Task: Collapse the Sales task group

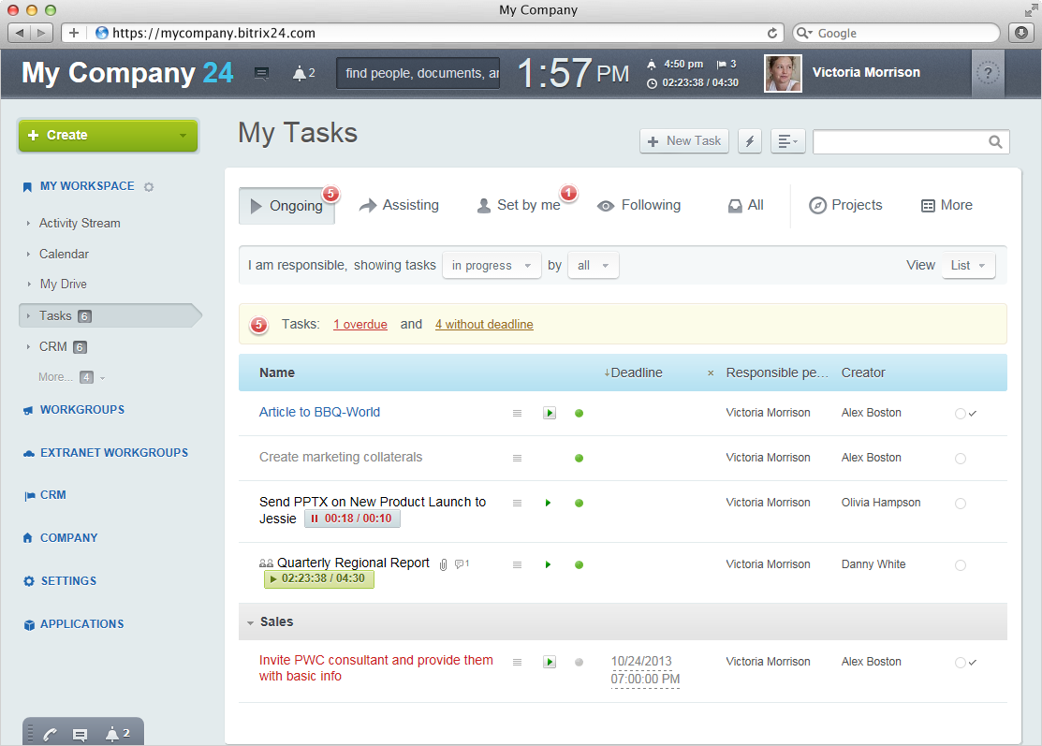Action: pos(250,622)
